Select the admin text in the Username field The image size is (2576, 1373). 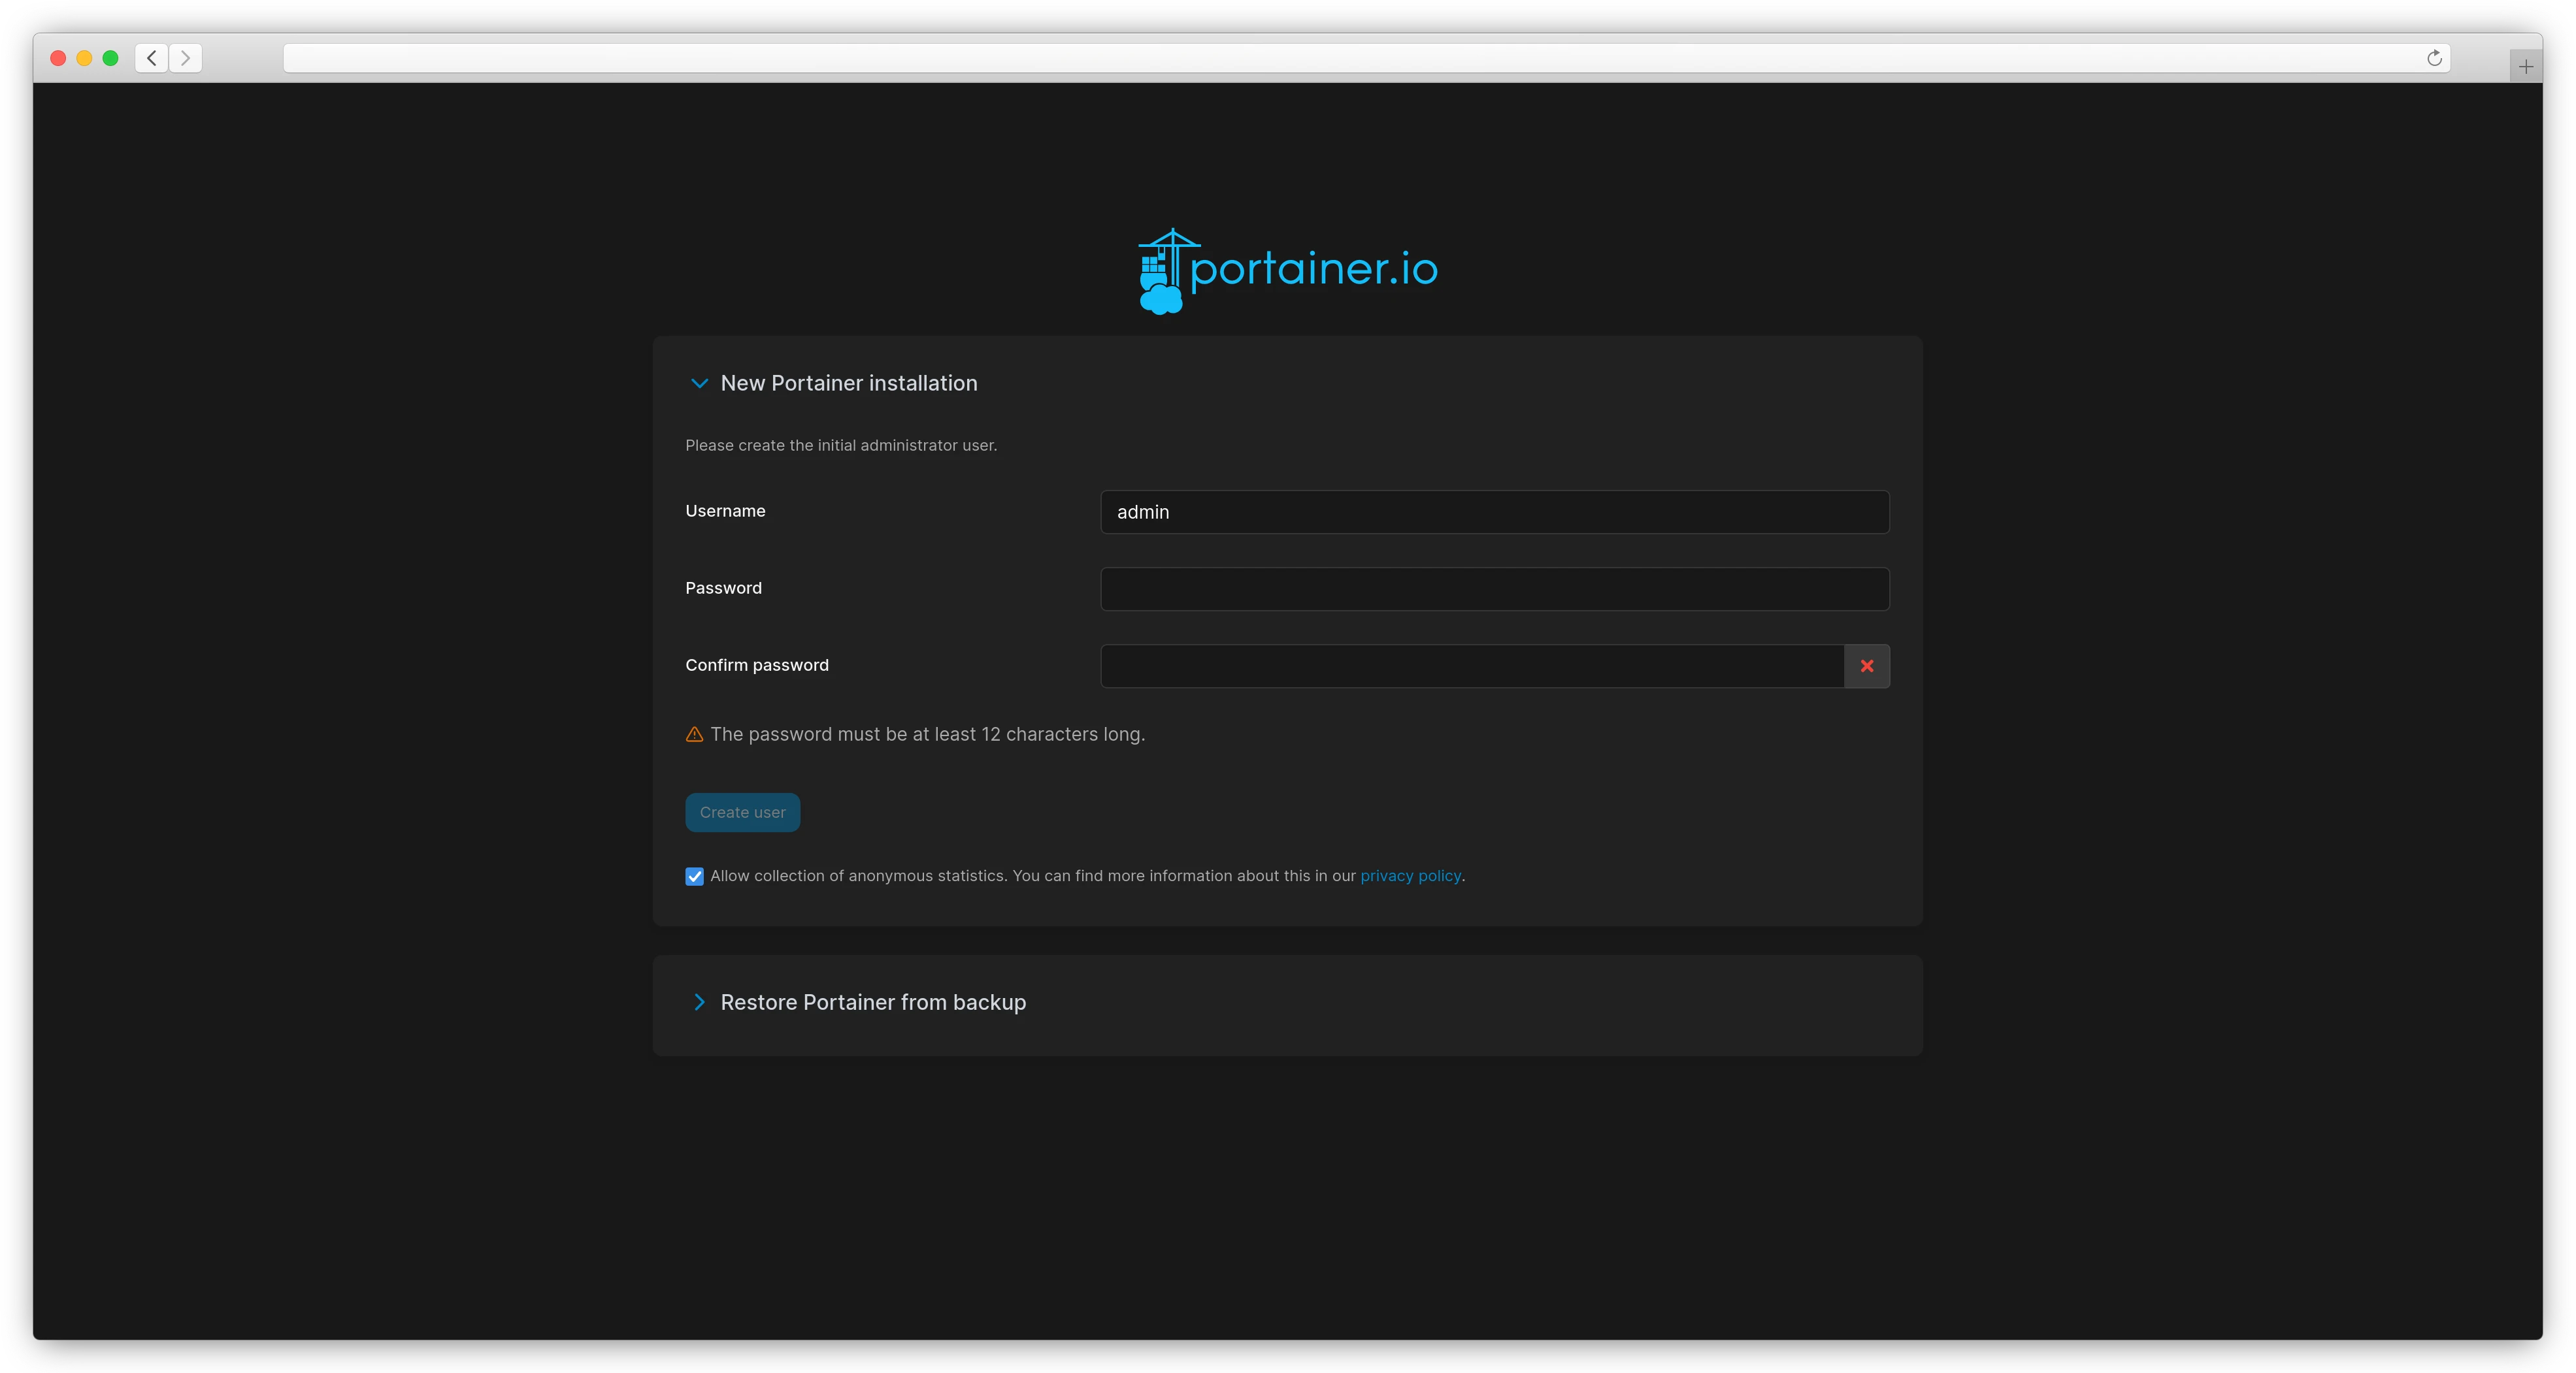(x=1142, y=511)
